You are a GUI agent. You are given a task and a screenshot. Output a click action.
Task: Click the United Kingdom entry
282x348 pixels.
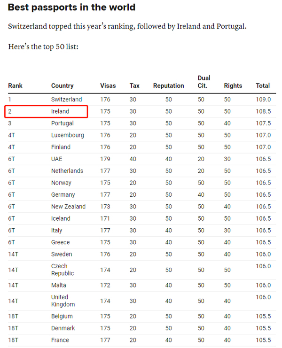tap(63, 301)
